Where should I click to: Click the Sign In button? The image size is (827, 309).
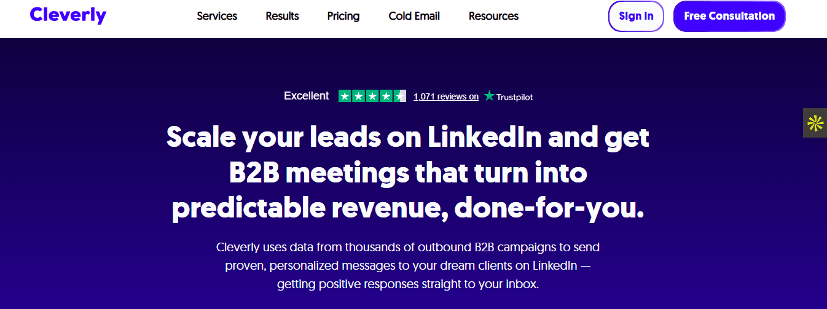pos(636,16)
